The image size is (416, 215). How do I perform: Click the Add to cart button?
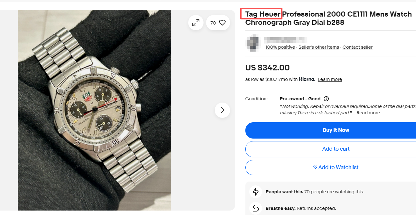(336, 149)
